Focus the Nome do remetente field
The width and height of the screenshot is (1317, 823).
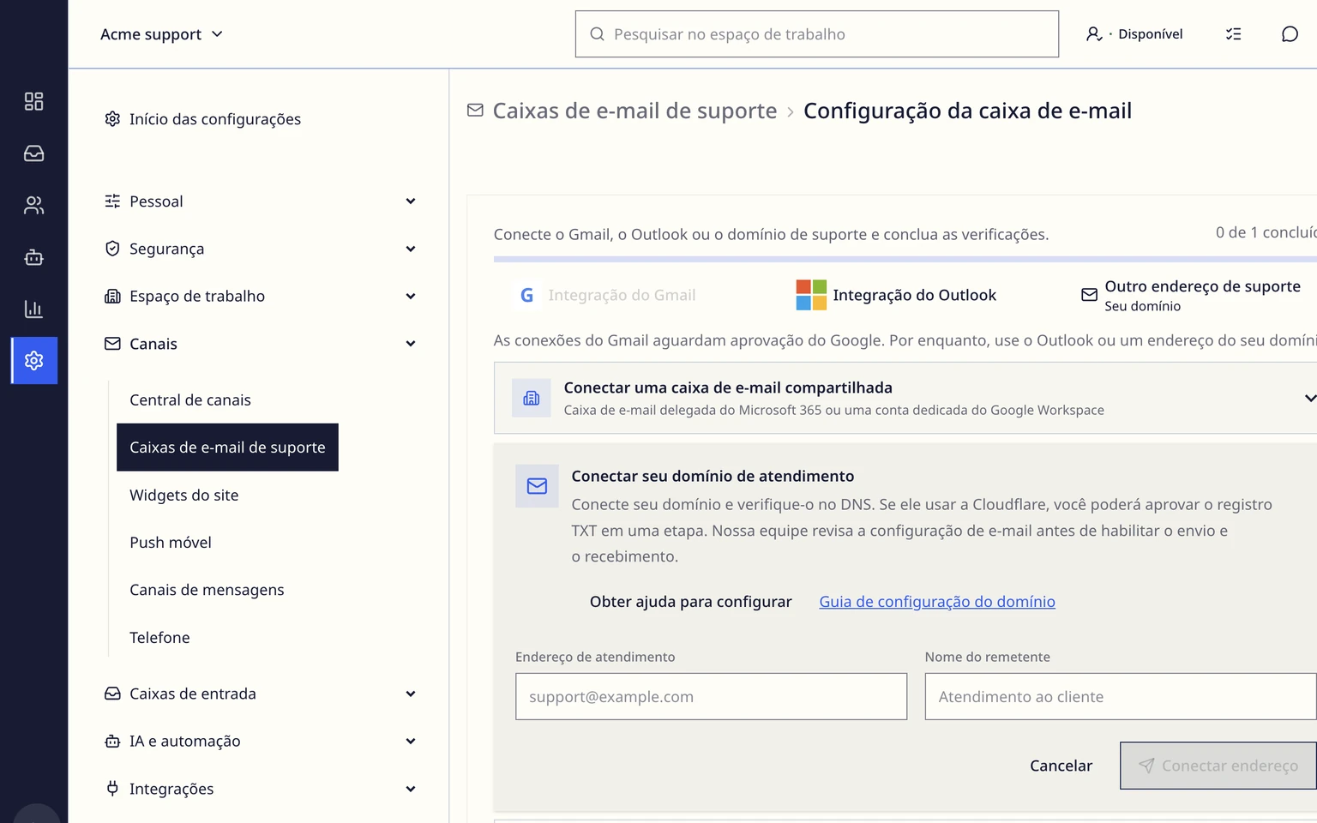pyautogui.click(x=1120, y=697)
